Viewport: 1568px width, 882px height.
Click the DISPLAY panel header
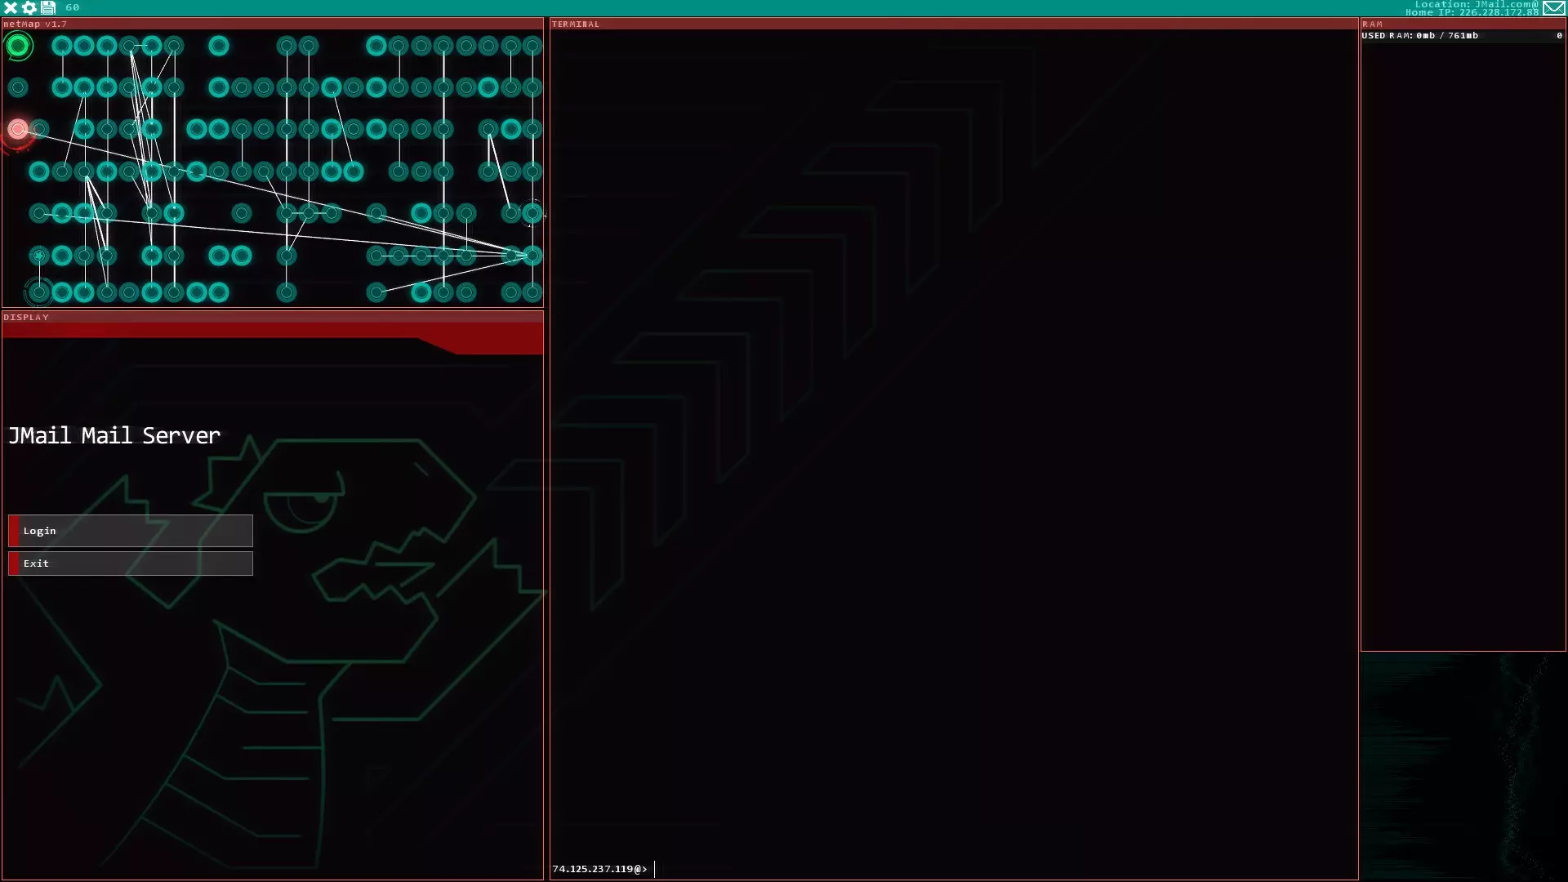pos(272,317)
